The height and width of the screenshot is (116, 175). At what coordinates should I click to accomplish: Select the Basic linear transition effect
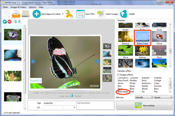click(123, 92)
